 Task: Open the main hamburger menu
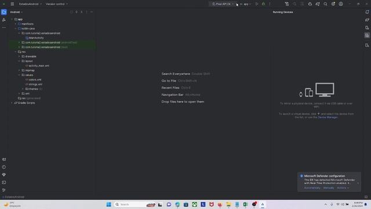(12, 4)
